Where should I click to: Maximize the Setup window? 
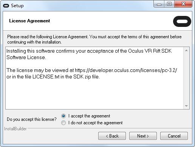[169, 4]
